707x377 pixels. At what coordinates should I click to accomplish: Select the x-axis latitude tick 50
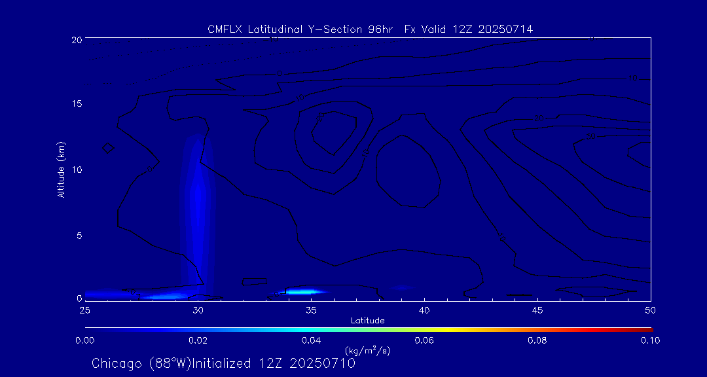651,310
